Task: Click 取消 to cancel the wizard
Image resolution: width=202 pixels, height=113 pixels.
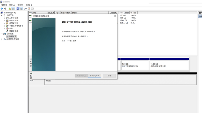Action: pyautogui.click(x=109, y=75)
